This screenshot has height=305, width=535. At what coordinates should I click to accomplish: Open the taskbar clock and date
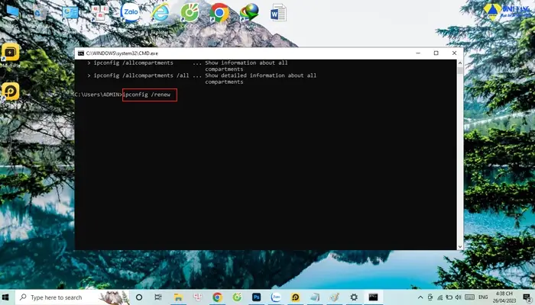(x=504, y=297)
